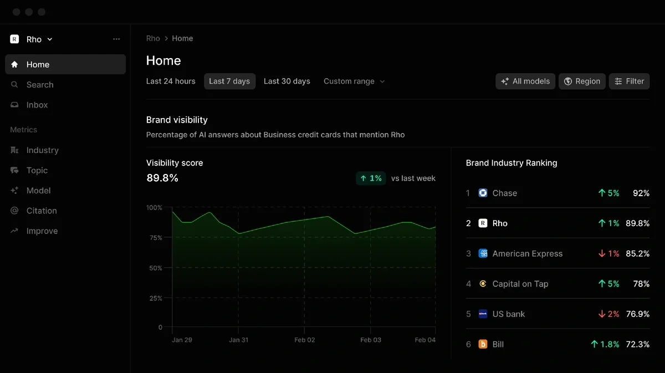Open the Inbox from the sidebar
This screenshot has width=665, height=373.
37,105
